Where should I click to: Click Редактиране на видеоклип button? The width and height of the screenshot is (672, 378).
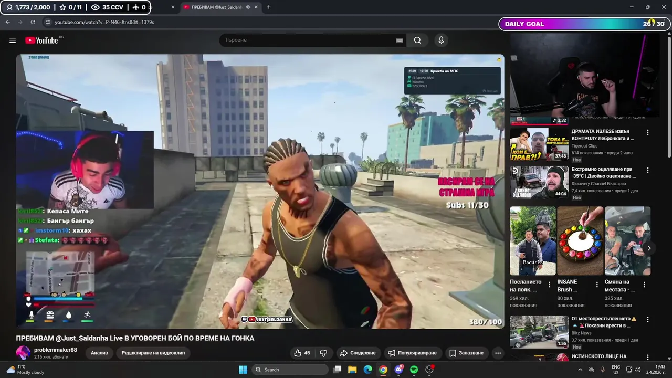[x=153, y=353]
